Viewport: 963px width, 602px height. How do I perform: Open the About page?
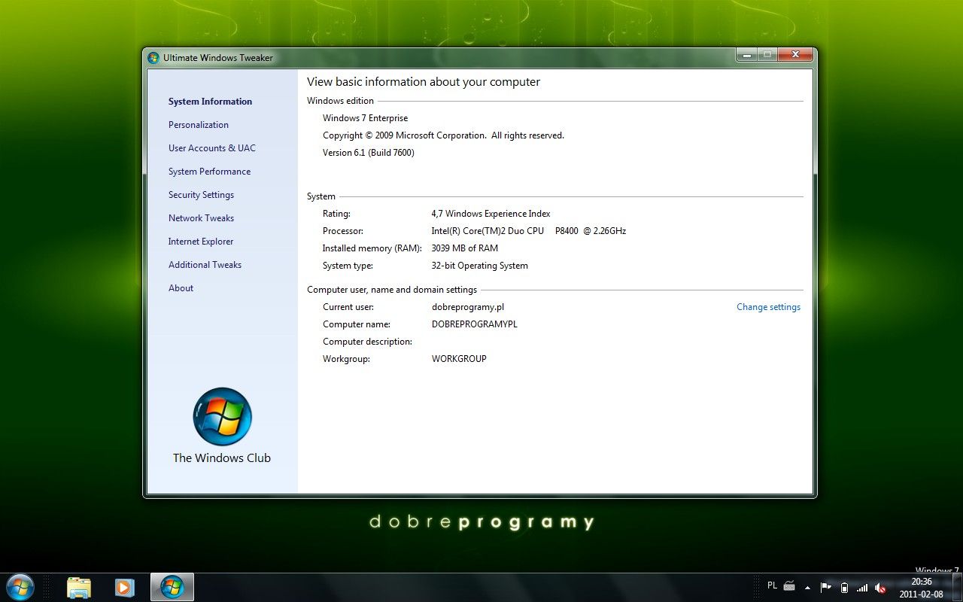(x=181, y=287)
